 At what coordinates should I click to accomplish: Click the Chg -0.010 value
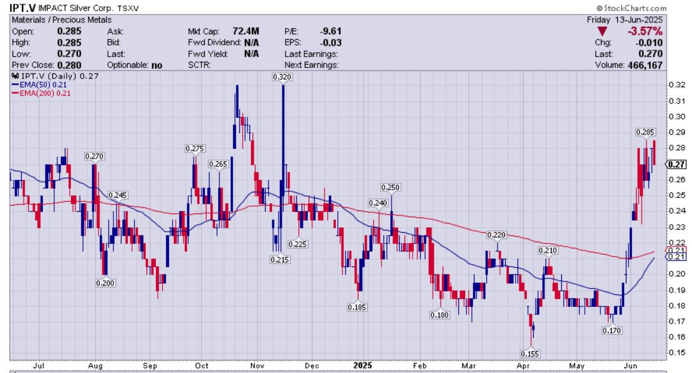(x=649, y=43)
